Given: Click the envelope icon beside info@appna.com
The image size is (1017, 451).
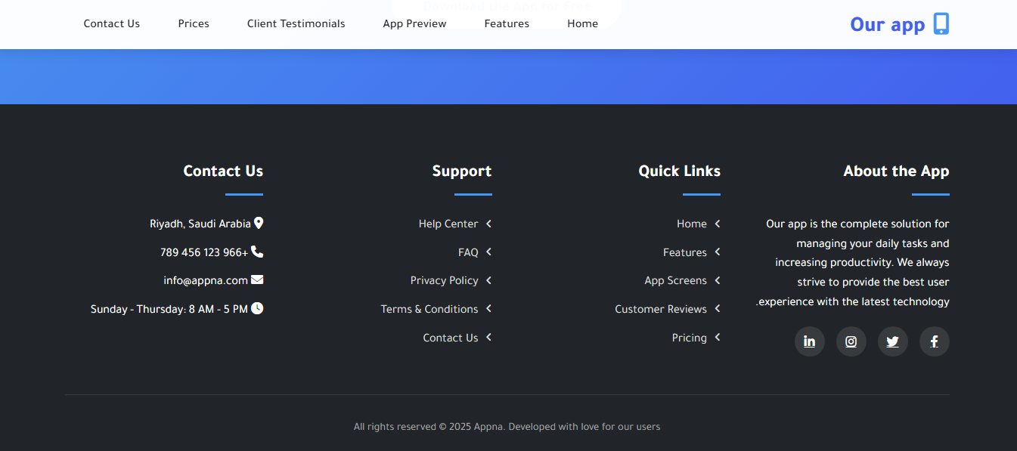Looking at the screenshot, I should [257, 280].
